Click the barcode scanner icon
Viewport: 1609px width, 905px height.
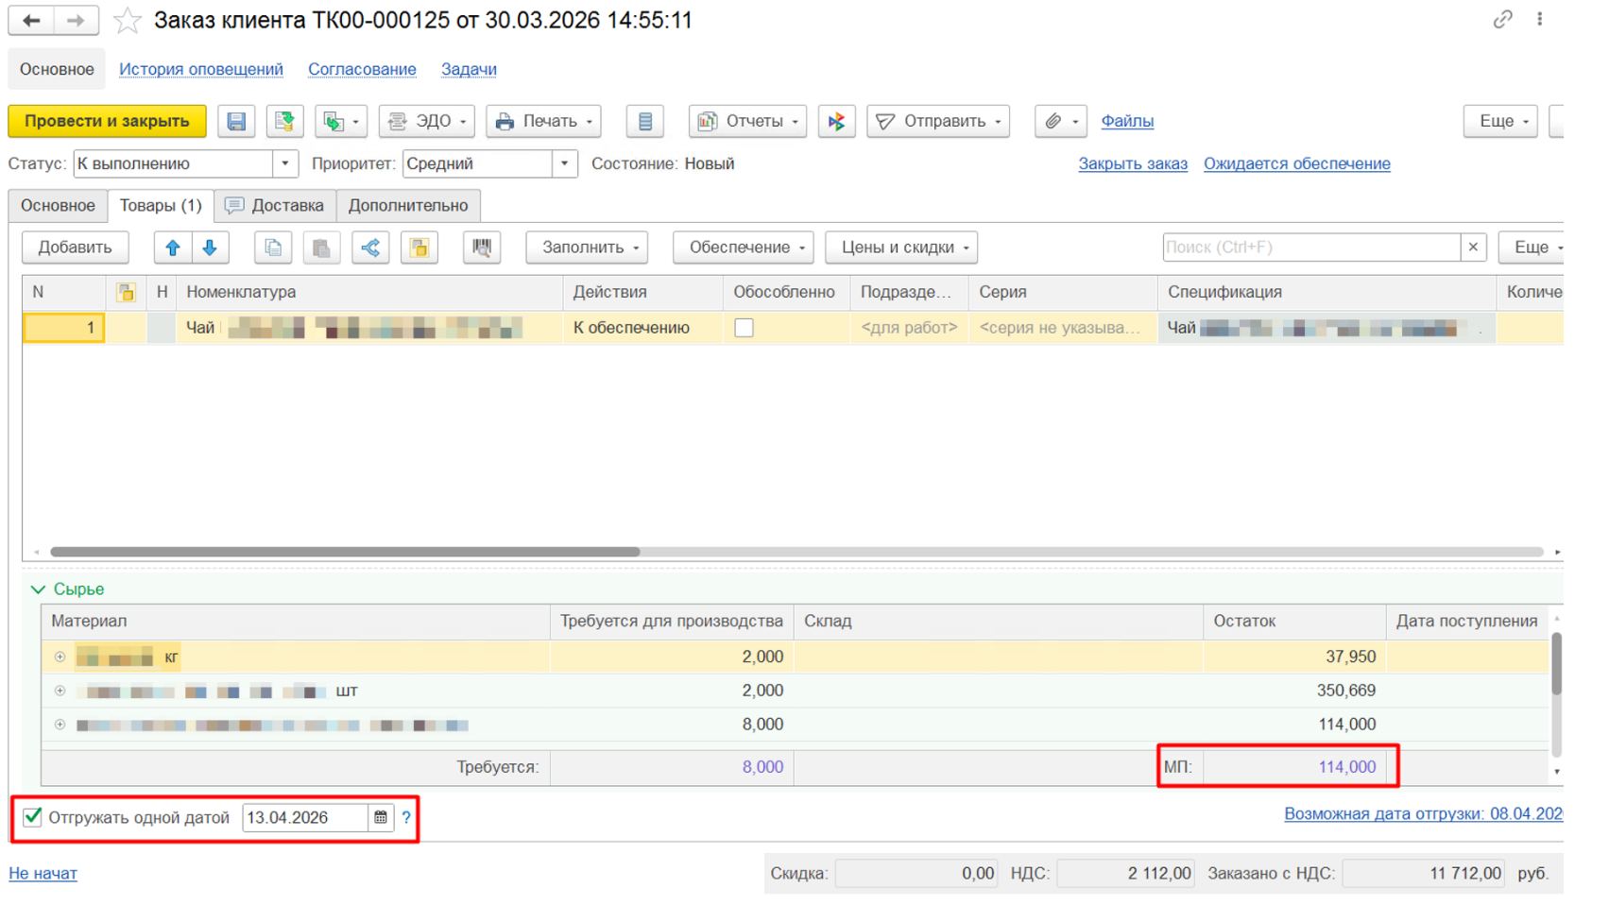click(x=482, y=248)
